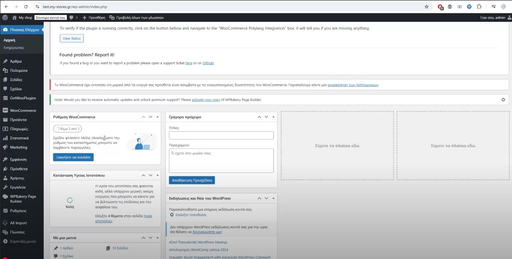The width and height of the screenshot is (512, 259).
Task: Open Σχόλια comments menu icon
Action: pyautogui.click(x=5, y=89)
